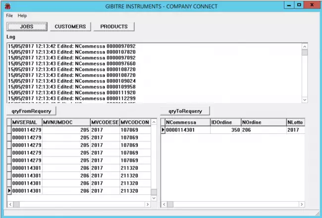Click the MVCODESE column header
322x218 pixels.
click(105, 122)
